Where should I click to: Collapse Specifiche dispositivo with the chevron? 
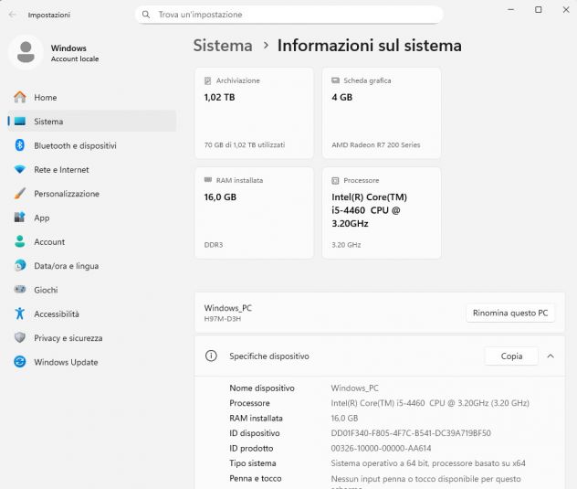click(x=551, y=356)
